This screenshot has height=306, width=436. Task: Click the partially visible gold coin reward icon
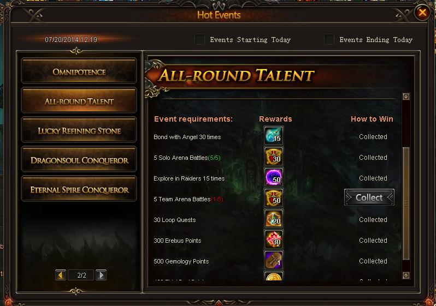tap(274, 276)
